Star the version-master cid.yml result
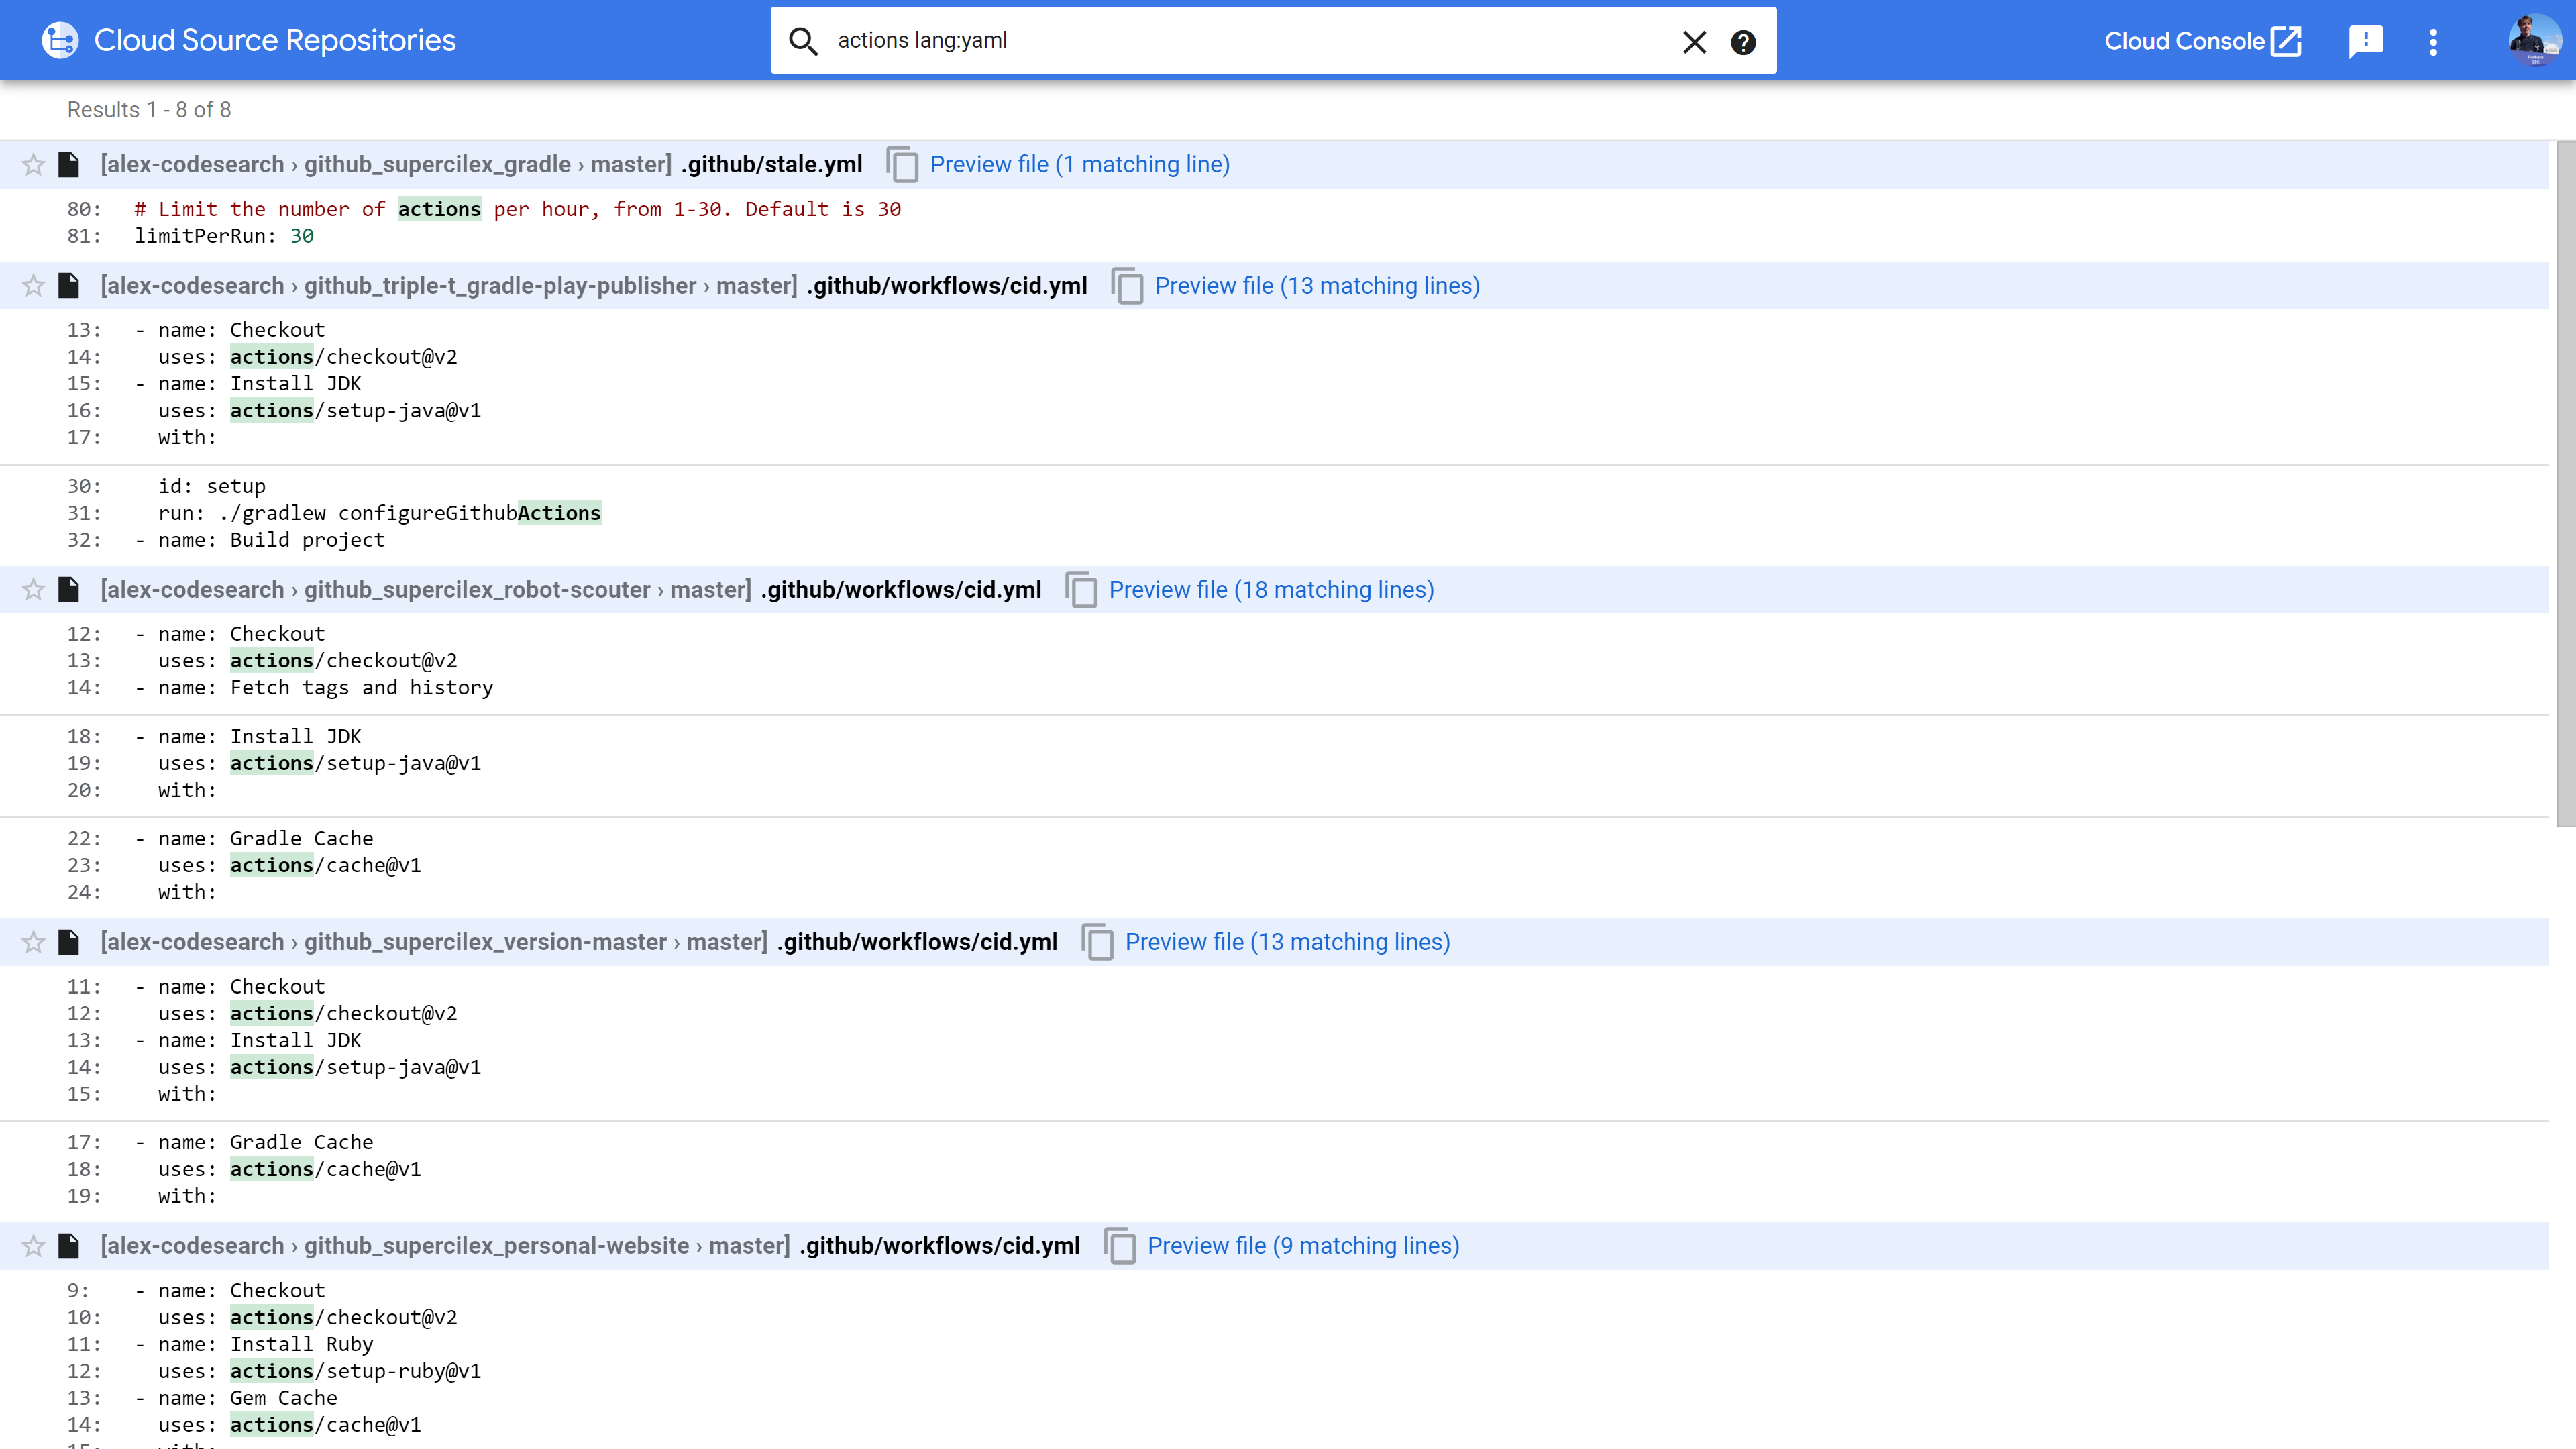 (x=34, y=942)
